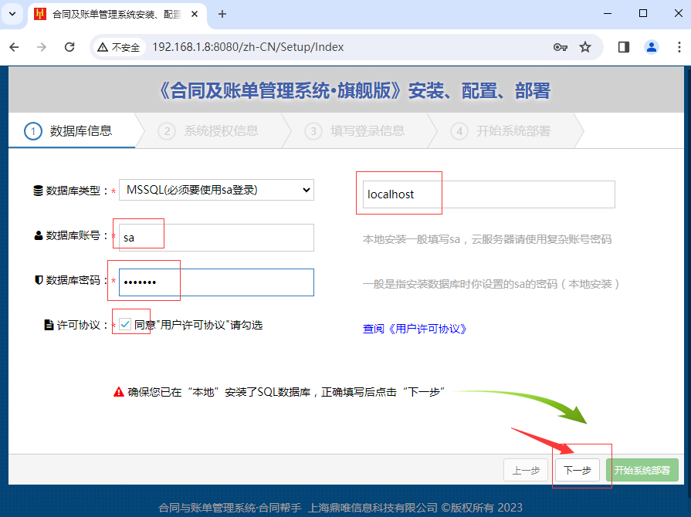
Task: Open the 数据库类型 MSSQL dropdown
Action: pos(216,190)
